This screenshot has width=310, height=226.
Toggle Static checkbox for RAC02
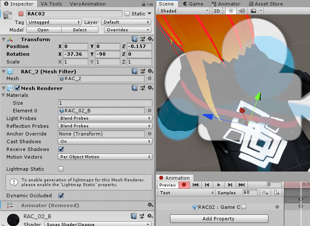[127, 14]
